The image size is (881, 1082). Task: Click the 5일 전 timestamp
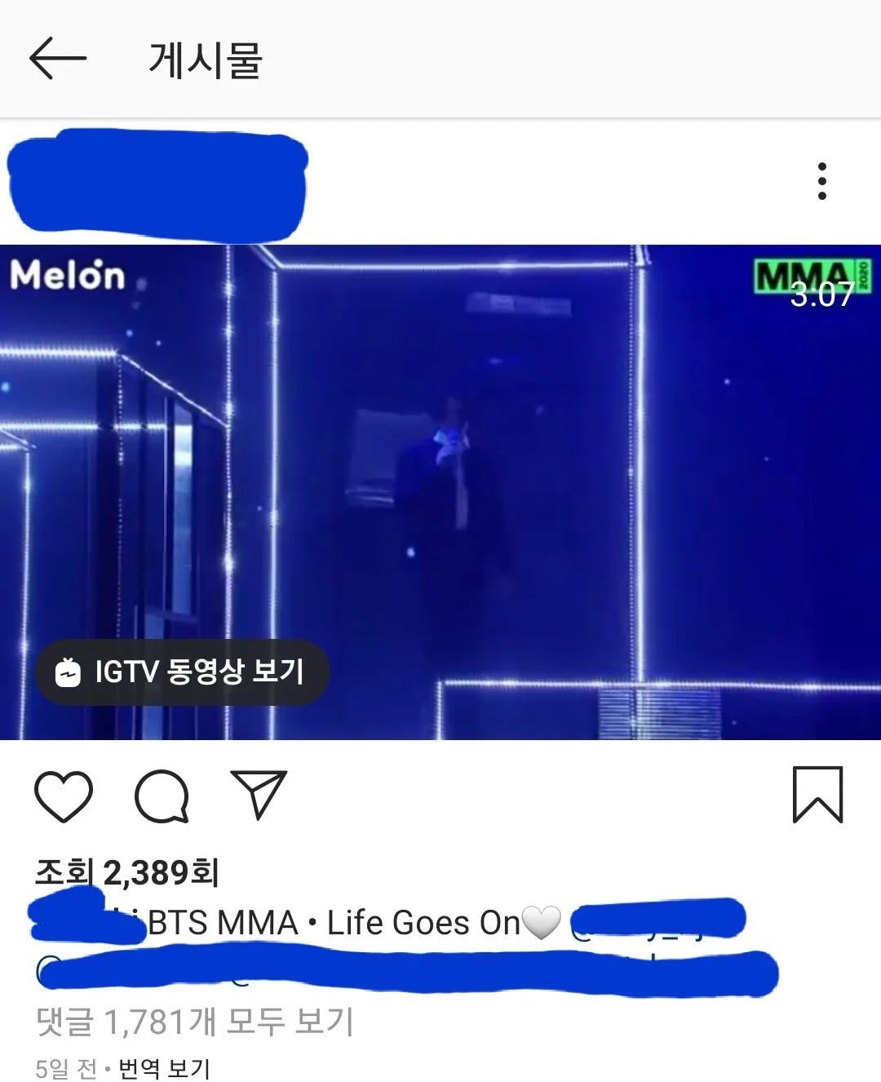coord(66,1068)
